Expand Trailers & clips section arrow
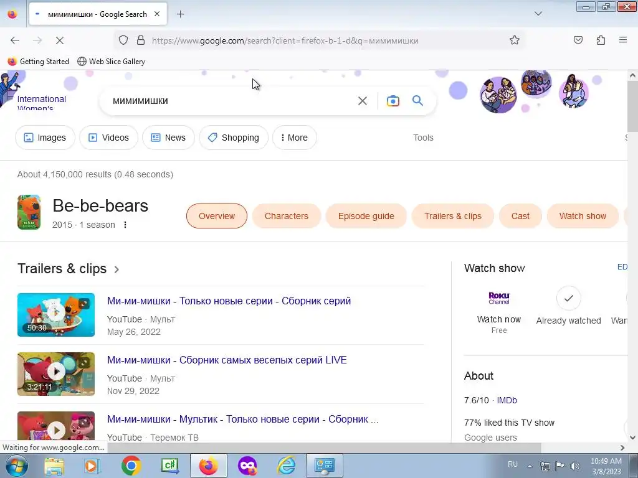 click(x=117, y=269)
